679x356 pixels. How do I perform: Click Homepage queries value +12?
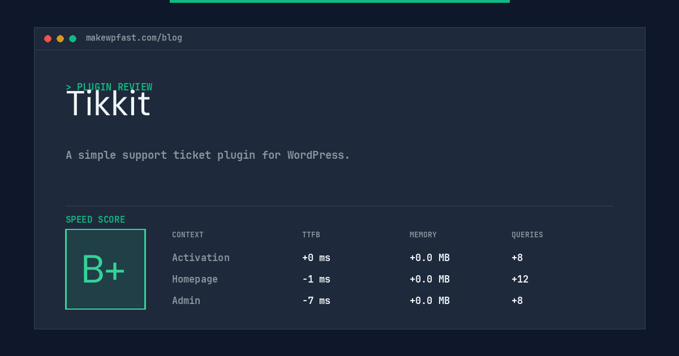click(x=520, y=279)
